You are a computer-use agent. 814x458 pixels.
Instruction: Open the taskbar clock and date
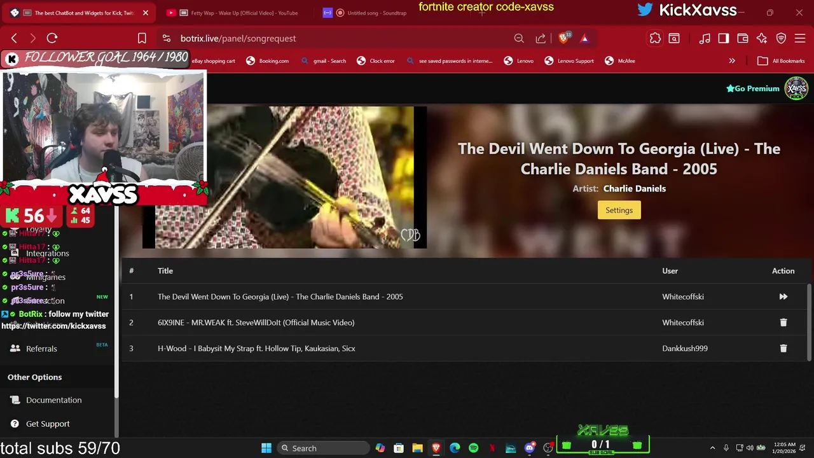(785, 448)
